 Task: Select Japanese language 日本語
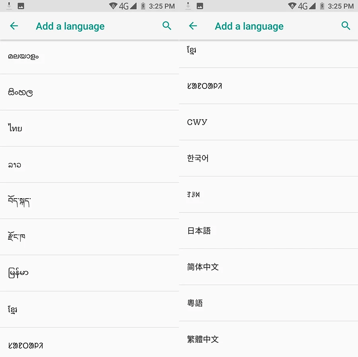pos(268,231)
